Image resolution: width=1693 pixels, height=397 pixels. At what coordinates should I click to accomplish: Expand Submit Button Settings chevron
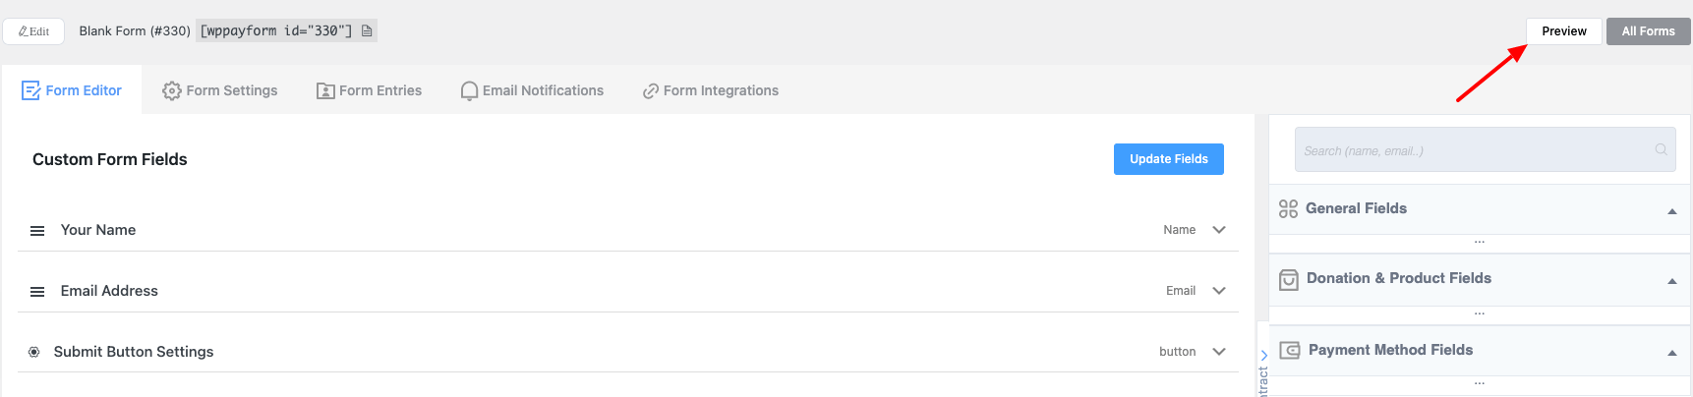coord(1219,352)
